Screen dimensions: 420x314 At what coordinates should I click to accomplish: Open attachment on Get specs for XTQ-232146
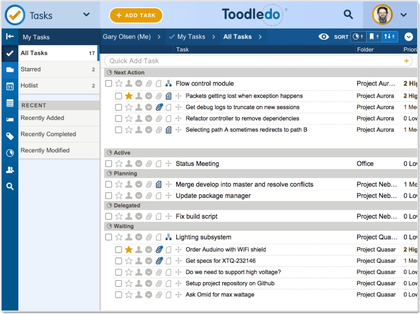[x=159, y=261]
